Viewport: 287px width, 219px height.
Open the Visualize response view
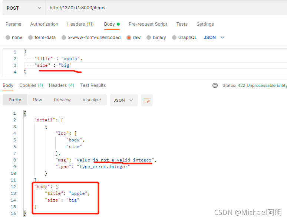pos(92,100)
